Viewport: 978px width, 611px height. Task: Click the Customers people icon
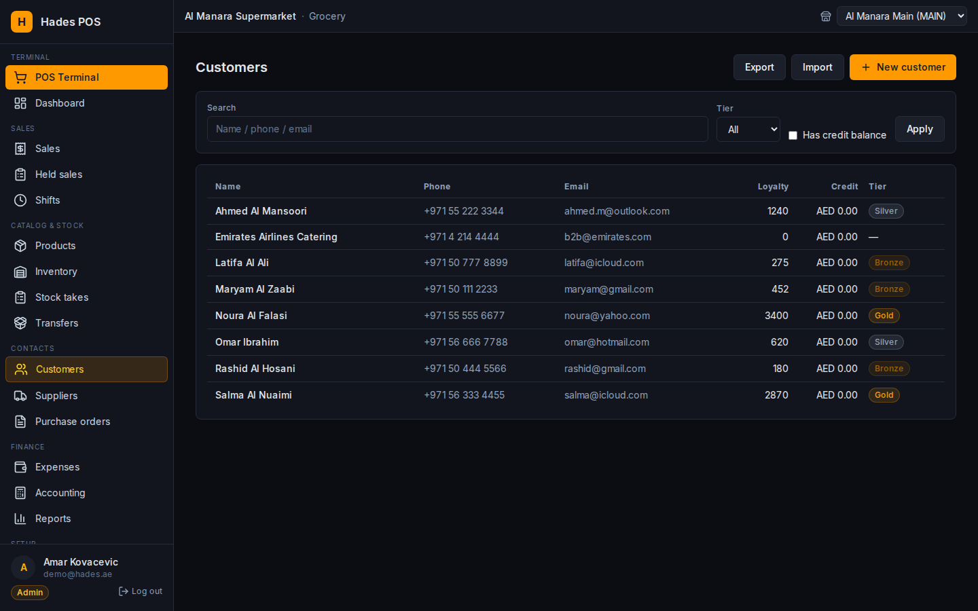pos(21,369)
